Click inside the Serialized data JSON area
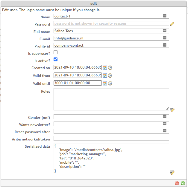The height and width of the screenshot is (188, 188). click(111, 158)
